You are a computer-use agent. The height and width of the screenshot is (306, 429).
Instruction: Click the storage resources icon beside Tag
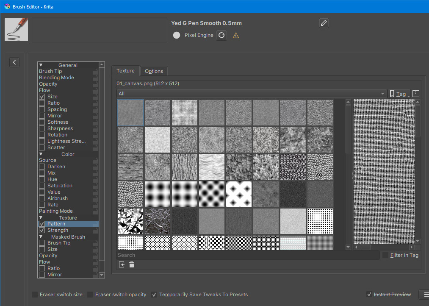coord(415,94)
